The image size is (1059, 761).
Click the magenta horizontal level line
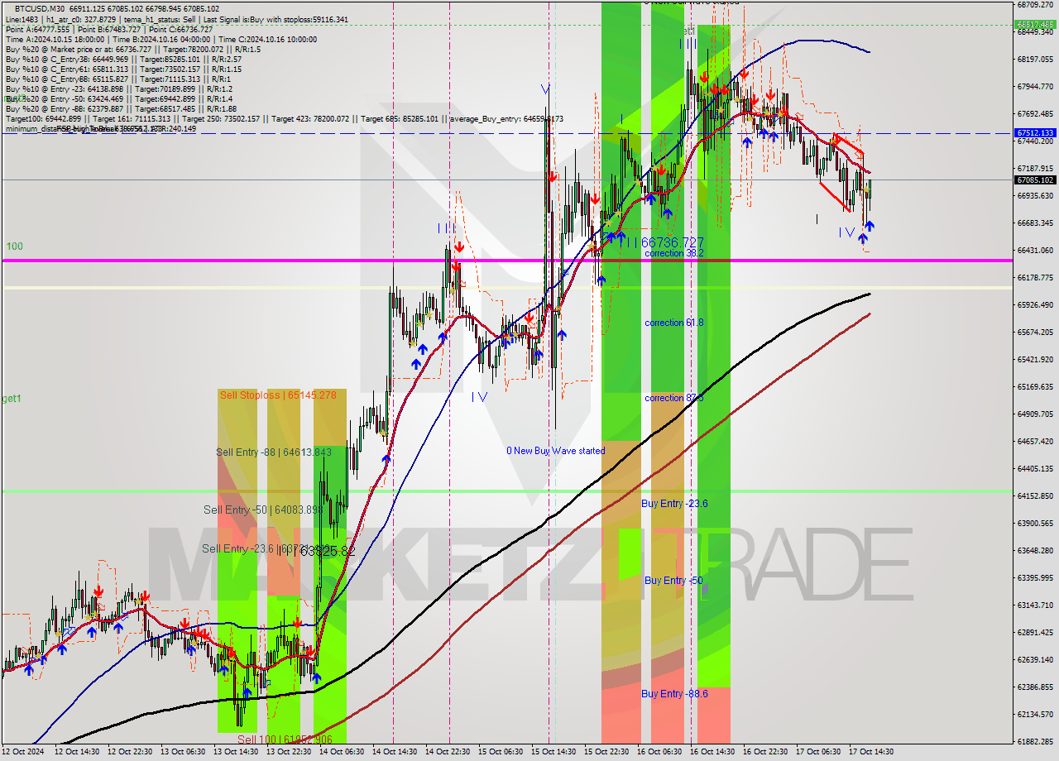click(x=506, y=261)
